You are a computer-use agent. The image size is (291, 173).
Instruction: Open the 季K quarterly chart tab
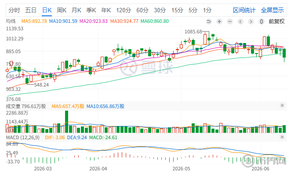click(x=91, y=10)
